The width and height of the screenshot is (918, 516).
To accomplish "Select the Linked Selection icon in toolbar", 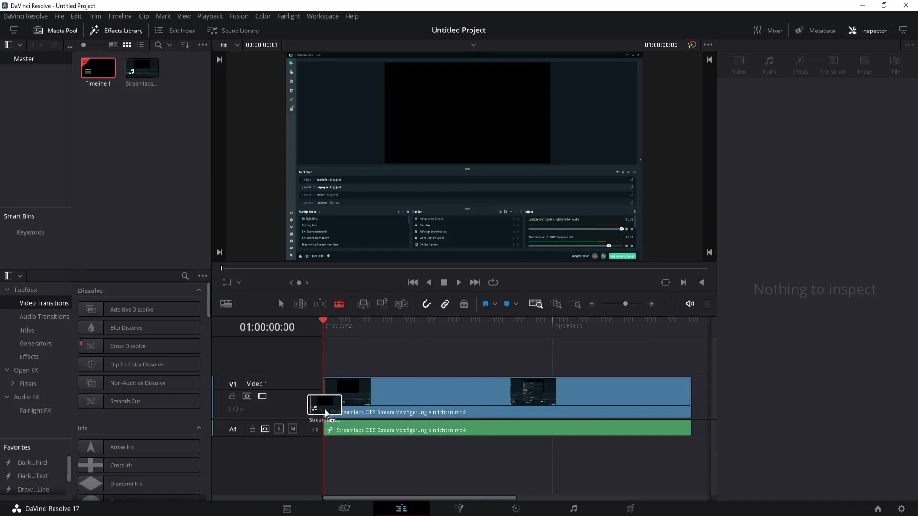I will coord(446,304).
